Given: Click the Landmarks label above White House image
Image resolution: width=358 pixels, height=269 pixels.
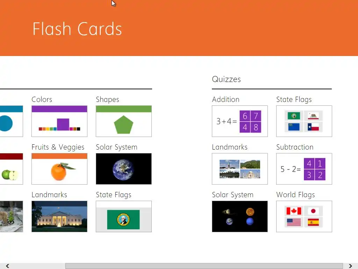Looking at the screenshot, I should [49, 195].
